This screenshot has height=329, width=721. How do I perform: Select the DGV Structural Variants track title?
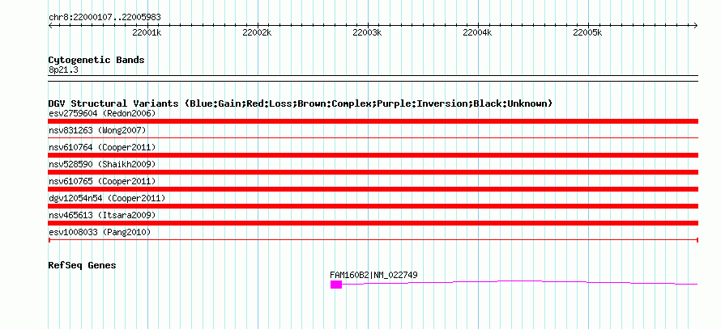[x=301, y=103]
